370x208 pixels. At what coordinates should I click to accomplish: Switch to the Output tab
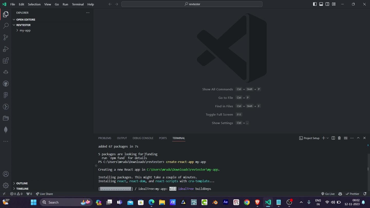(x=122, y=138)
